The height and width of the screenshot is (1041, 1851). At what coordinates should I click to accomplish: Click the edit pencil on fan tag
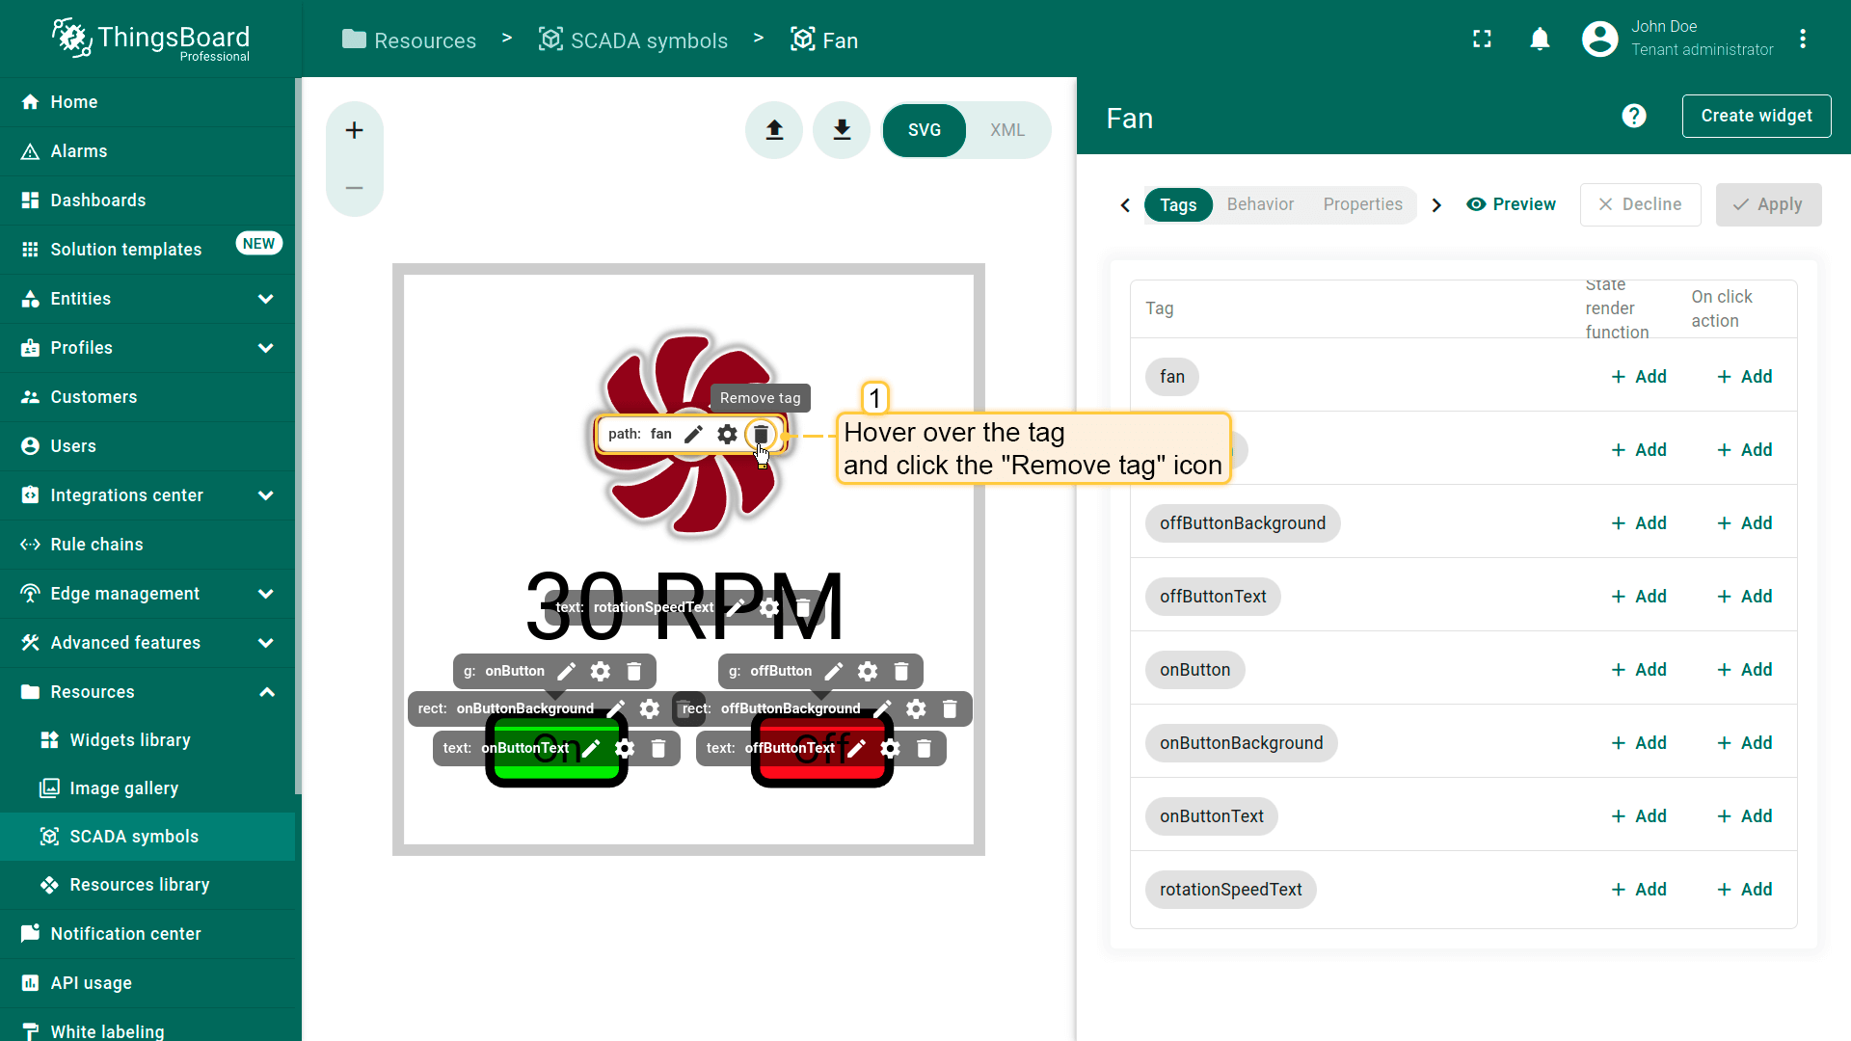693,435
